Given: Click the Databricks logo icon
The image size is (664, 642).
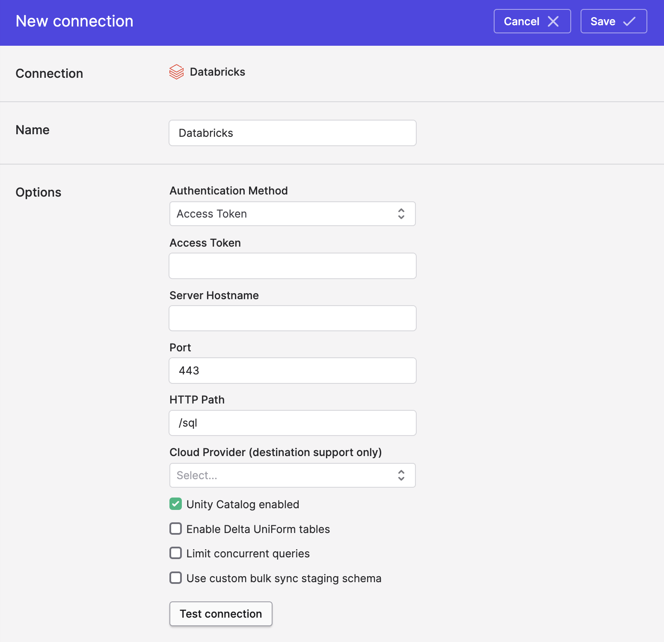Looking at the screenshot, I should click(176, 72).
